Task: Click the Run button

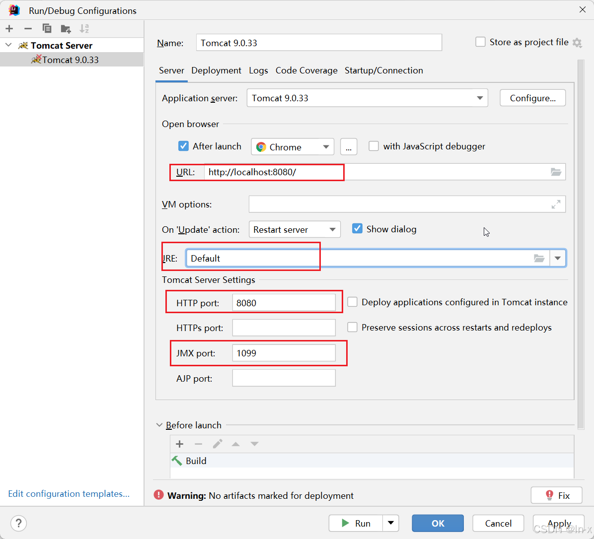Action: [x=356, y=523]
